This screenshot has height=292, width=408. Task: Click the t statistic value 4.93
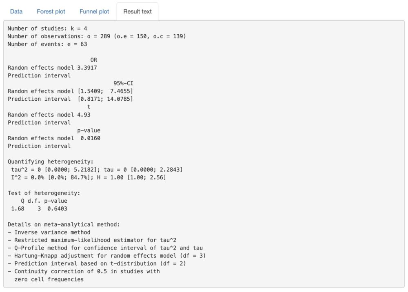pyautogui.click(x=84, y=115)
